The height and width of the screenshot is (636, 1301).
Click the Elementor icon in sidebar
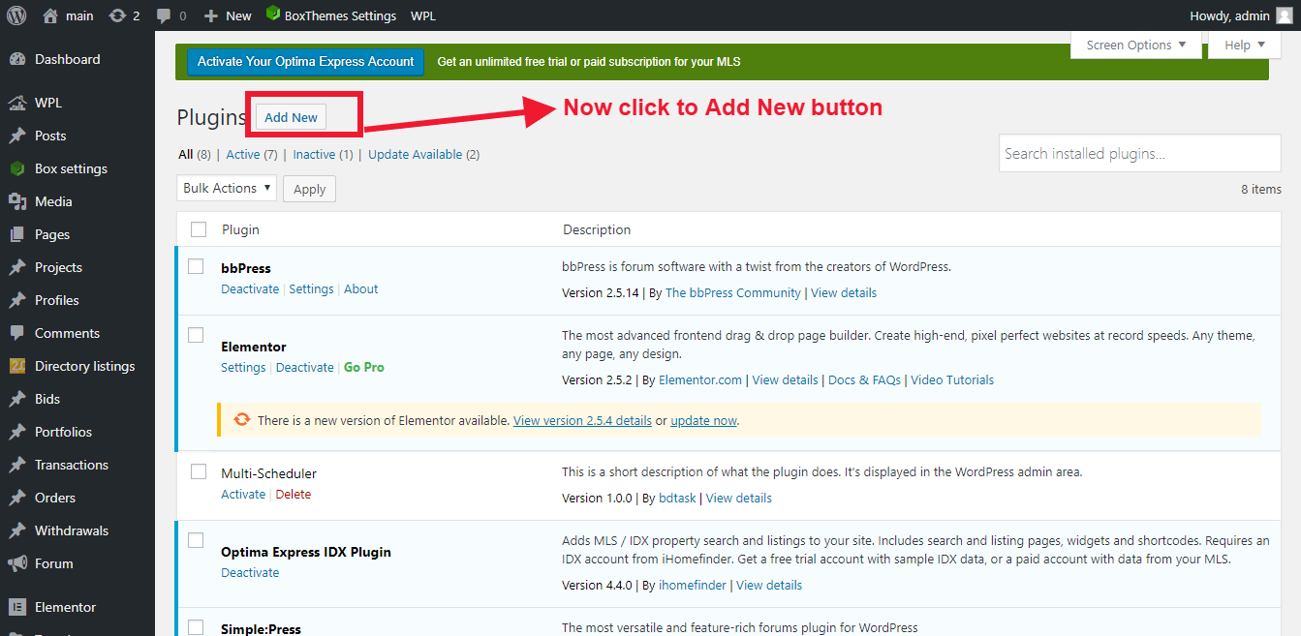click(x=17, y=607)
